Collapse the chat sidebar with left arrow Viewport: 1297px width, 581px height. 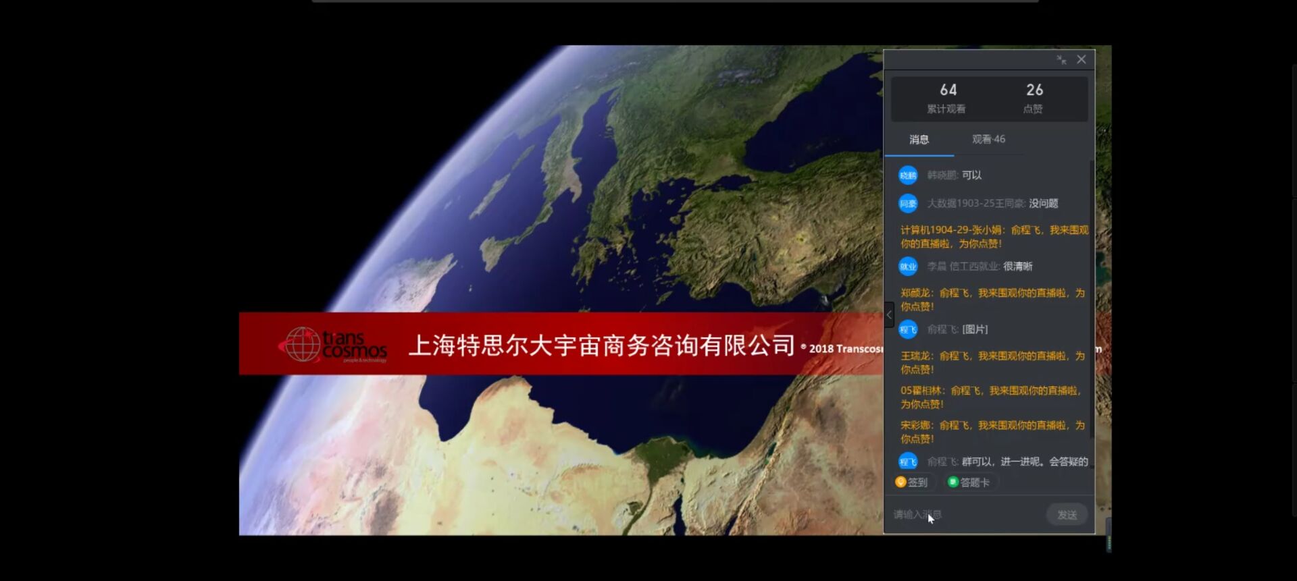(x=889, y=315)
